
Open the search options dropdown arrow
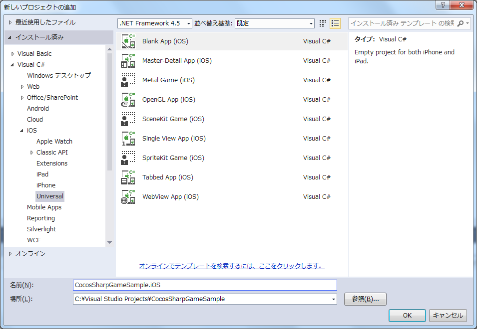[468, 23]
